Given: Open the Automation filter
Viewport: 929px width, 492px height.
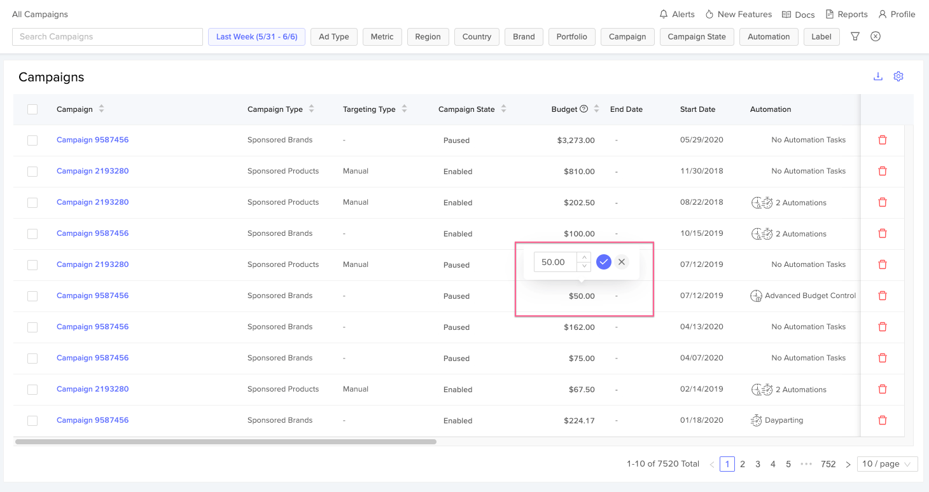Looking at the screenshot, I should [x=769, y=37].
